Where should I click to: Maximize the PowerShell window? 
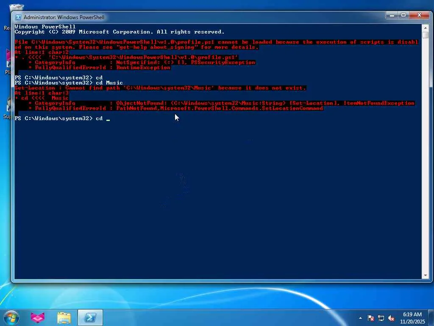(403, 15)
